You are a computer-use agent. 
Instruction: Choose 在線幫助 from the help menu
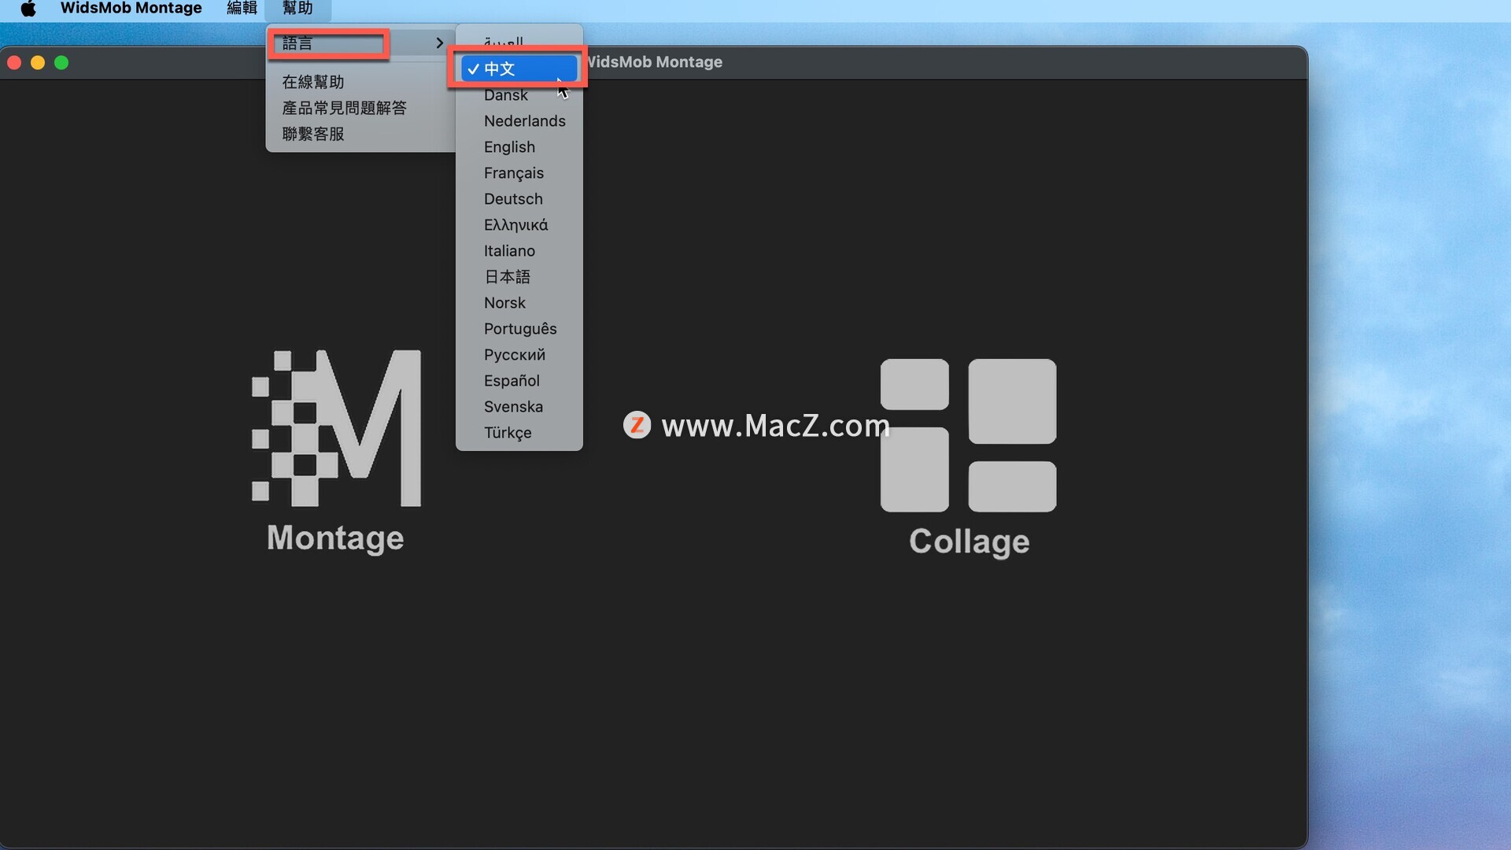(313, 82)
